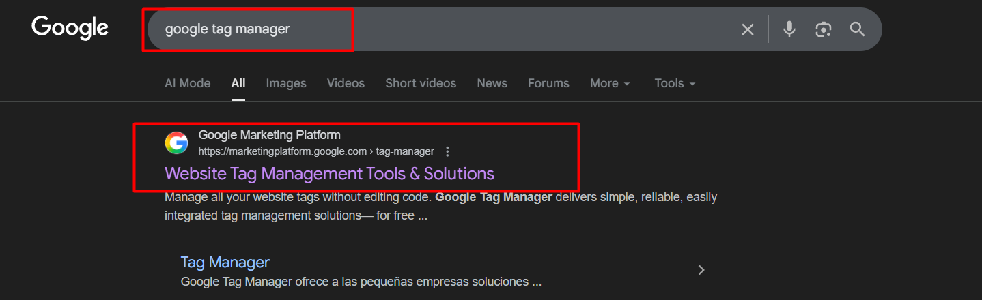This screenshot has width=982, height=300.
Task: Open the Tag Manager sitelink
Action: pyautogui.click(x=225, y=262)
